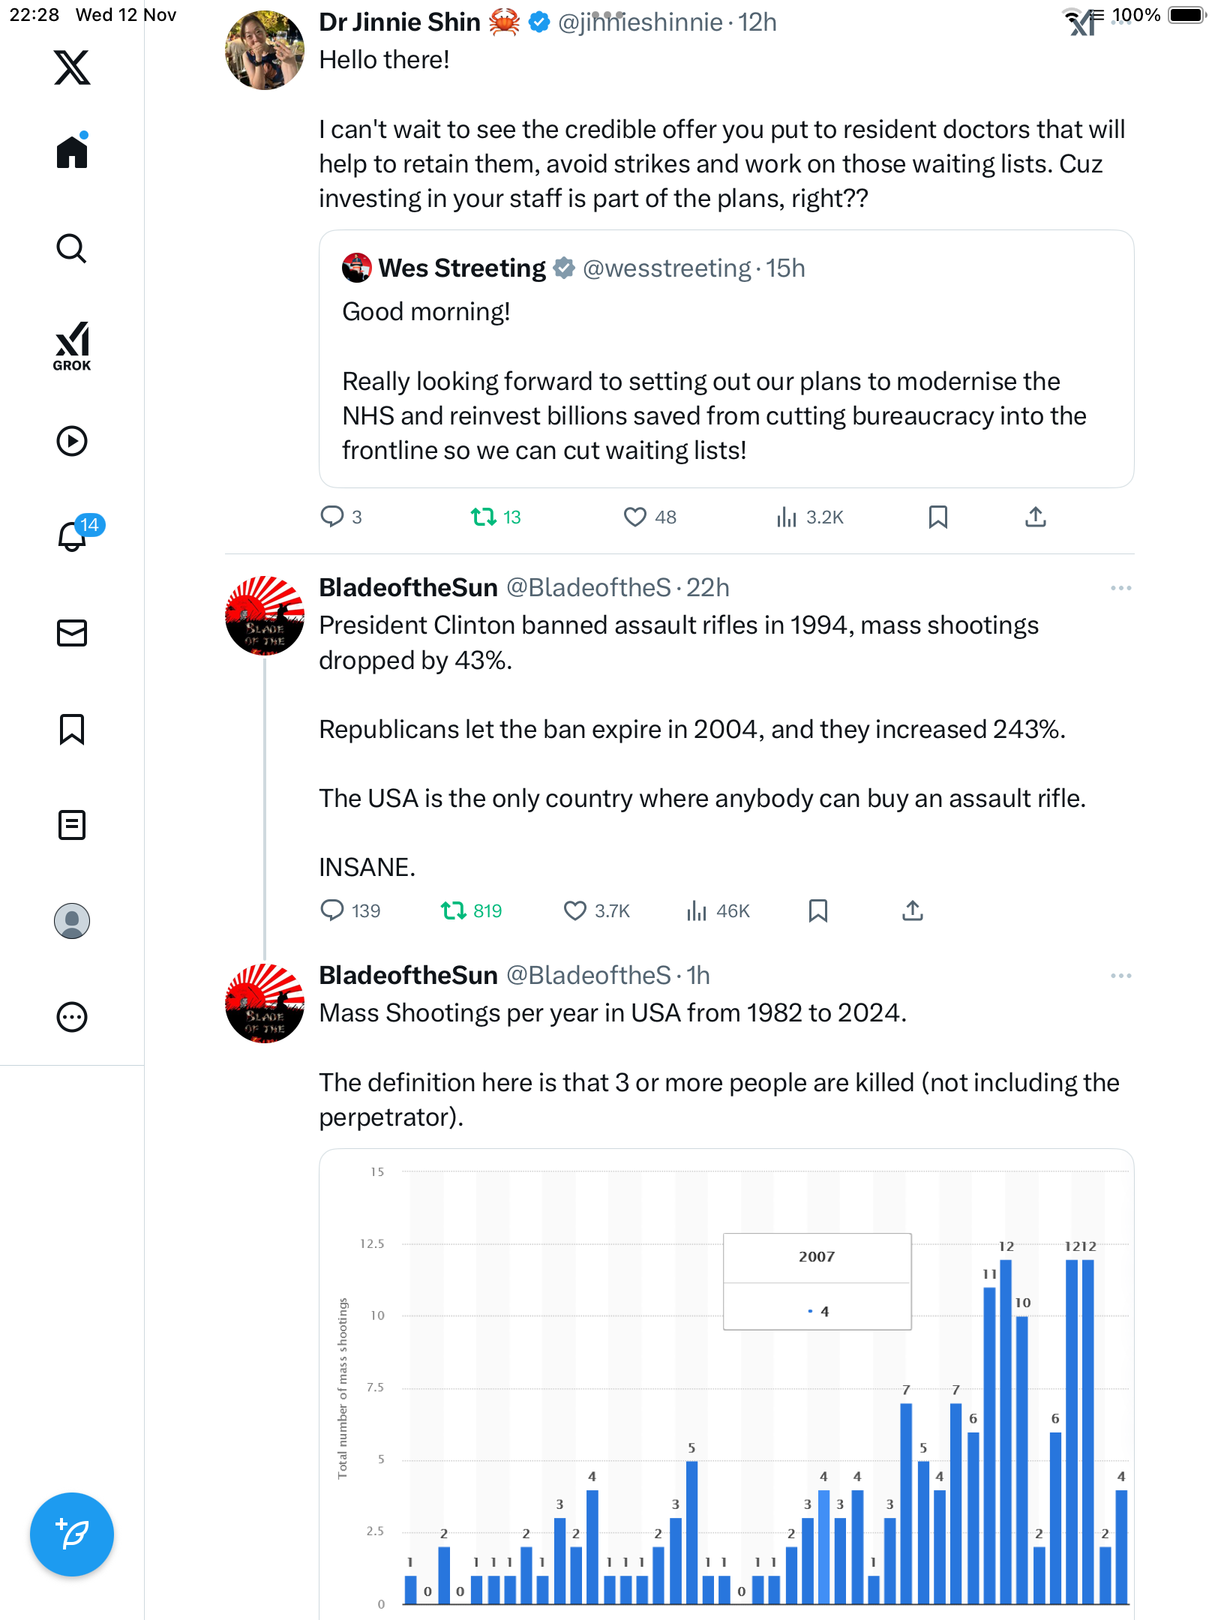Screen dimensions: 1215x1620
Task: Open your profile from sidebar
Action: point(72,921)
